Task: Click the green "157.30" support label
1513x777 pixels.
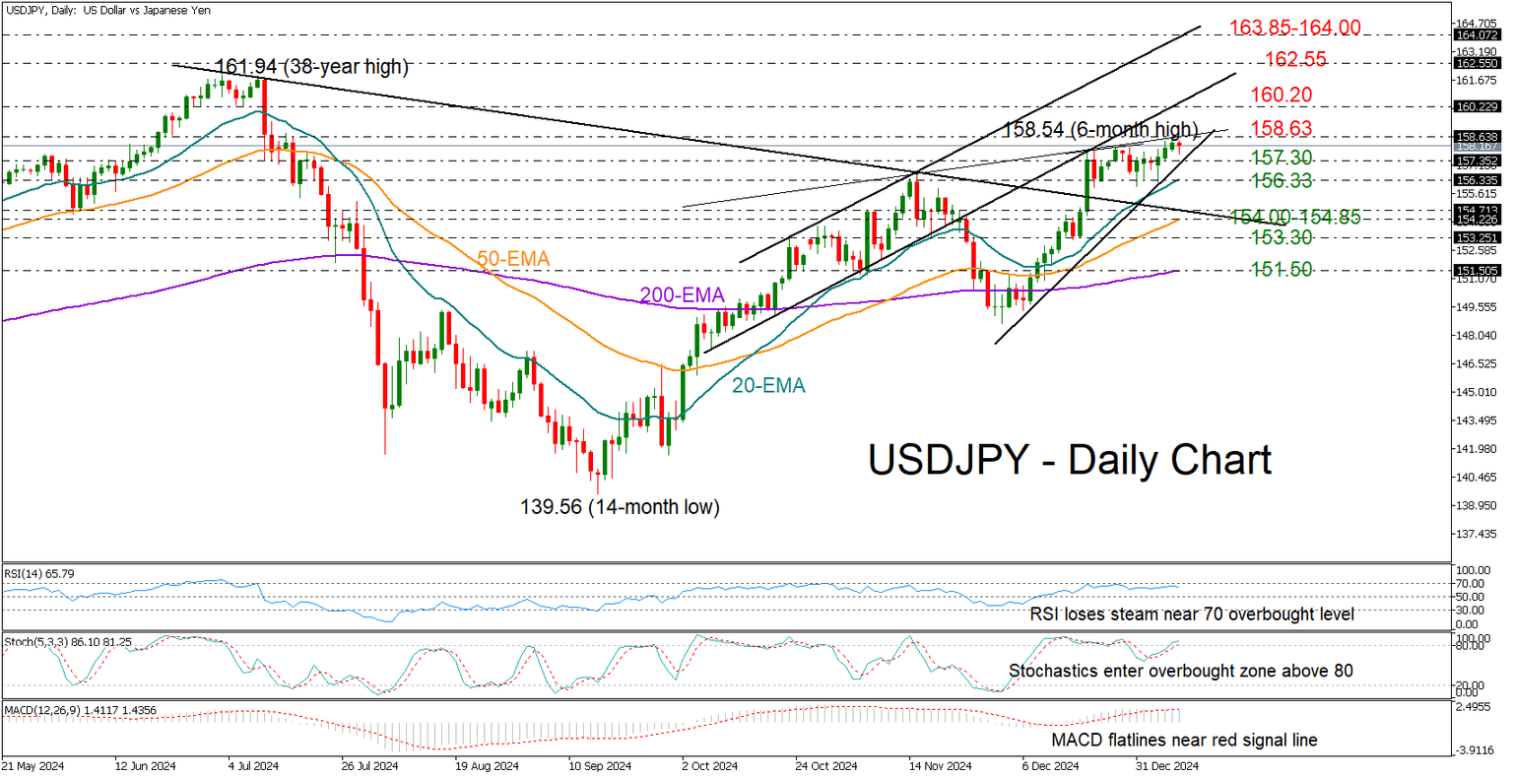Action: [1283, 158]
